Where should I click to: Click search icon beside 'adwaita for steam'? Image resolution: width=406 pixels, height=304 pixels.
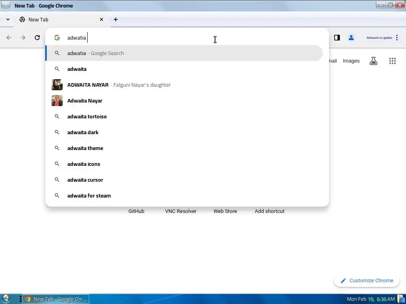[x=57, y=196]
